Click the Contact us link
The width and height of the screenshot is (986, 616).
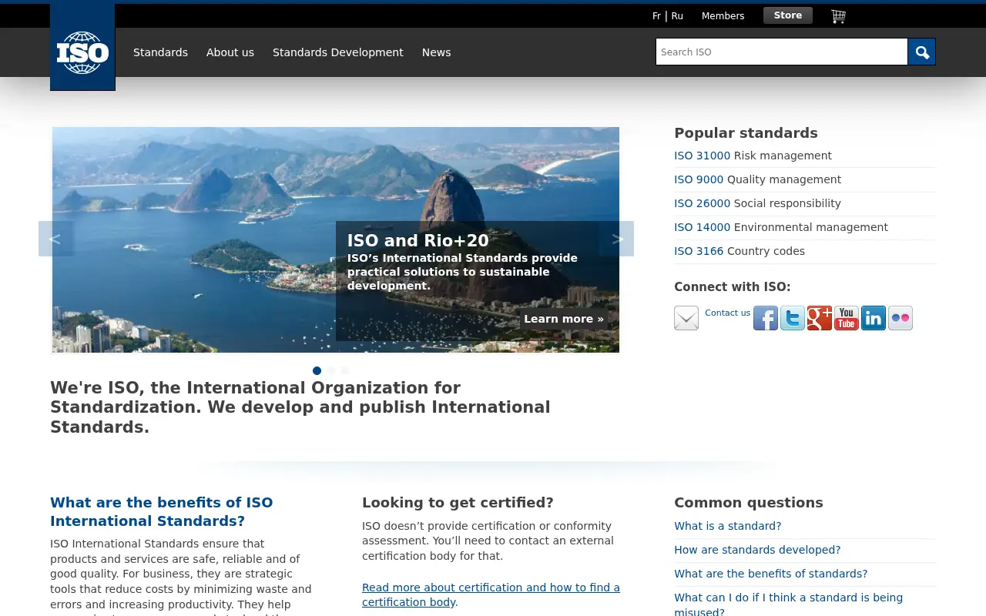728,313
